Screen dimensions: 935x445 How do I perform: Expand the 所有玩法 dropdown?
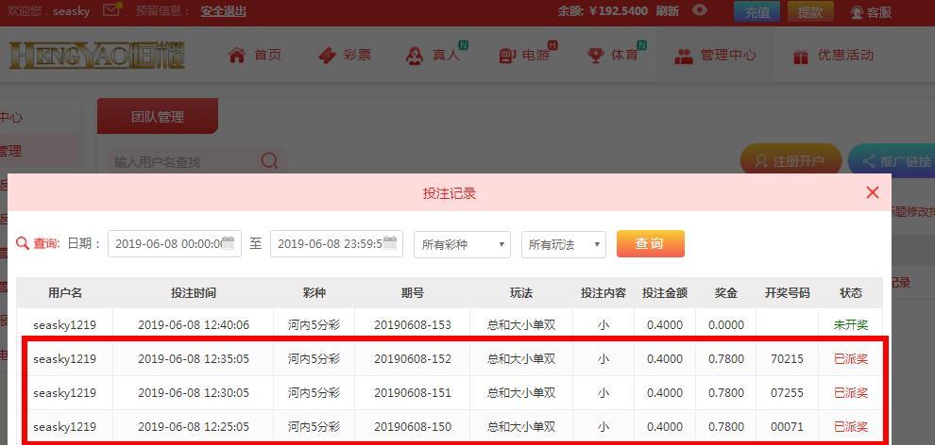563,244
